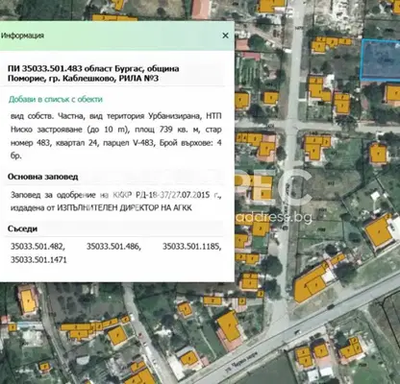Open neighbor parcel 35033.501.486
400x384 pixels.
click(x=113, y=247)
